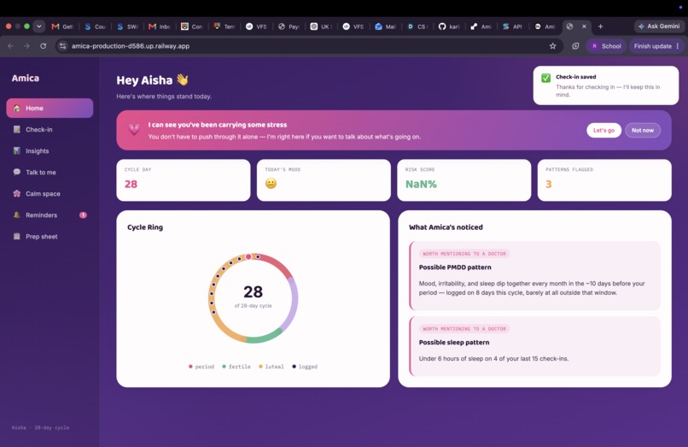Viewport: 688px width, 447px height.
Task: Open the Chrome three-dot menu
Action: [x=678, y=45]
